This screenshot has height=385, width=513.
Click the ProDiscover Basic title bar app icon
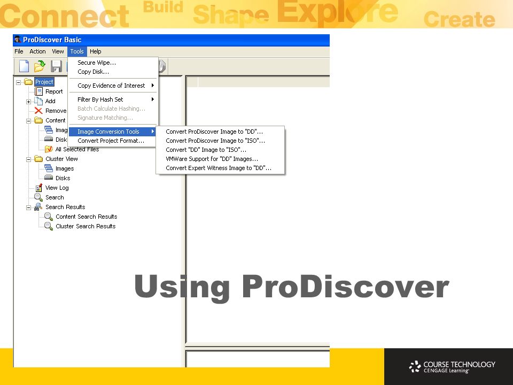coord(18,39)
